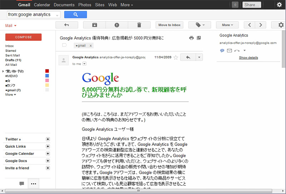Print the conversation
This screenshot has height=194, width=286.
click(x=191, y=38)
